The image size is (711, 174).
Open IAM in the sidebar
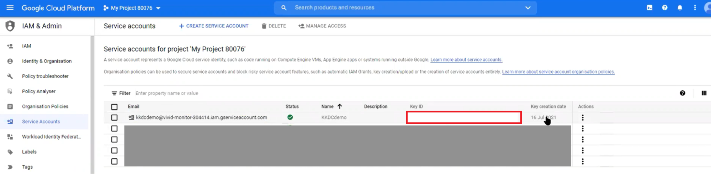click(x=27, y=46)
